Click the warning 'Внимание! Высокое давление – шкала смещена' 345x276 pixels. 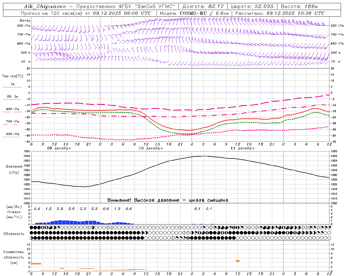coord(168,200)
